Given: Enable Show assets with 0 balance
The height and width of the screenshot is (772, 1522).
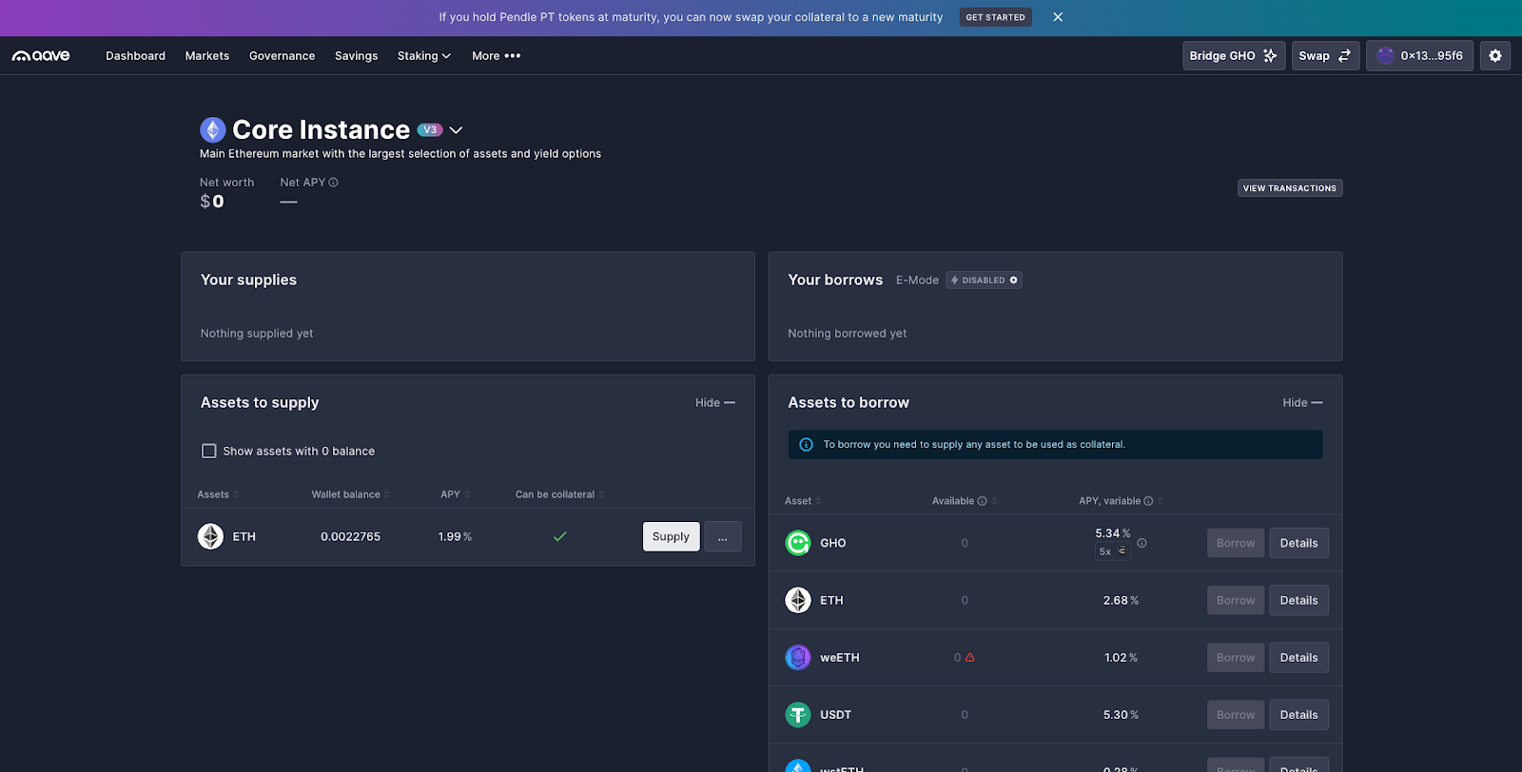Looking at the screenshot, I should click(x=208, y=451).
